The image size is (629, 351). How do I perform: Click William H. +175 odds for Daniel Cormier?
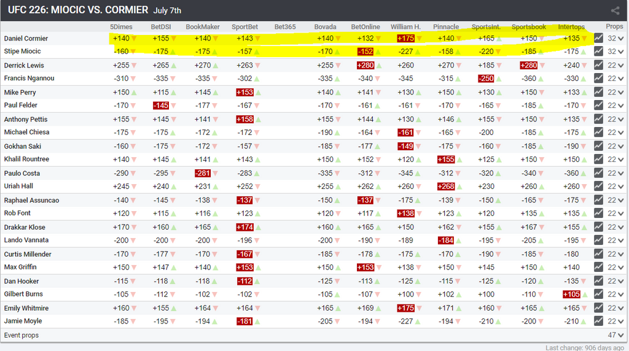tap(405, 39)
